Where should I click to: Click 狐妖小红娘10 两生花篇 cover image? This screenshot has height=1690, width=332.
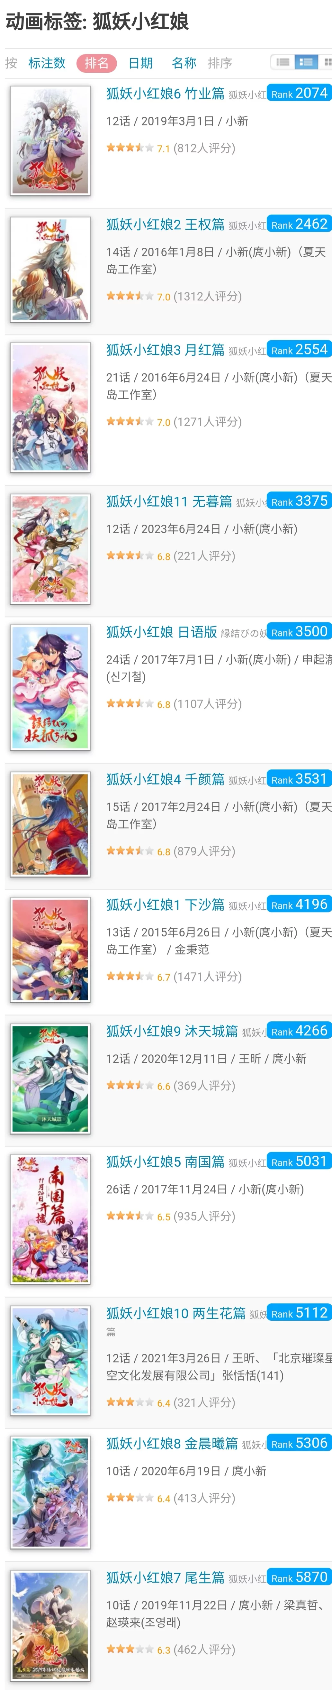(x=50, y=1360)
